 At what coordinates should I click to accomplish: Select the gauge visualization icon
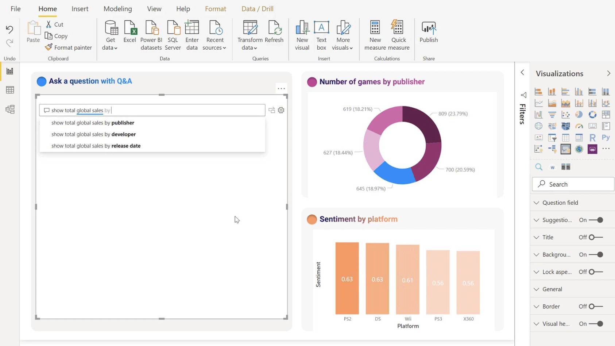[579, 126]
